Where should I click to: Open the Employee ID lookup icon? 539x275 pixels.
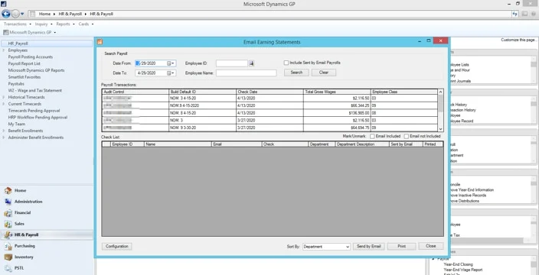251,63
